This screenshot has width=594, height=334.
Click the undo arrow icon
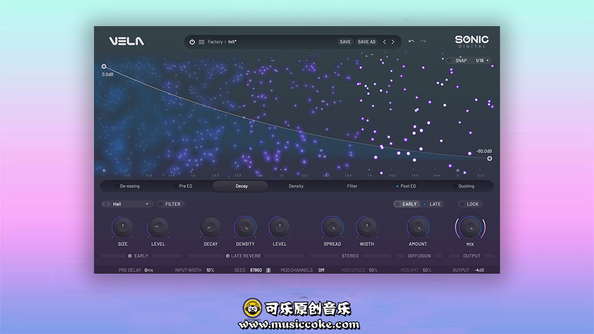[411, 42]
